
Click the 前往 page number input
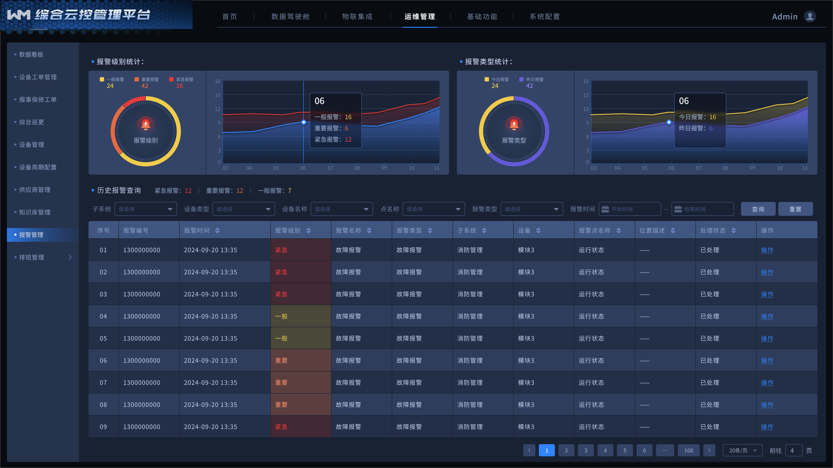pyautogui.click(x=793, y=451)
